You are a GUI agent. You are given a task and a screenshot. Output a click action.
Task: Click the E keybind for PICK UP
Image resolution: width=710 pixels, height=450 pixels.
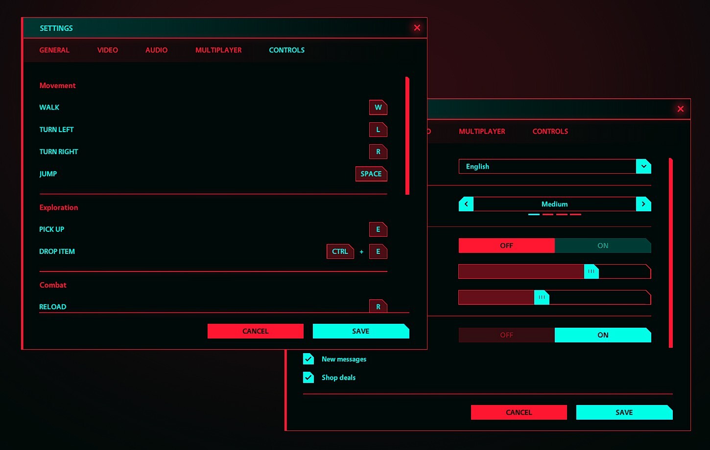(378, 229)
